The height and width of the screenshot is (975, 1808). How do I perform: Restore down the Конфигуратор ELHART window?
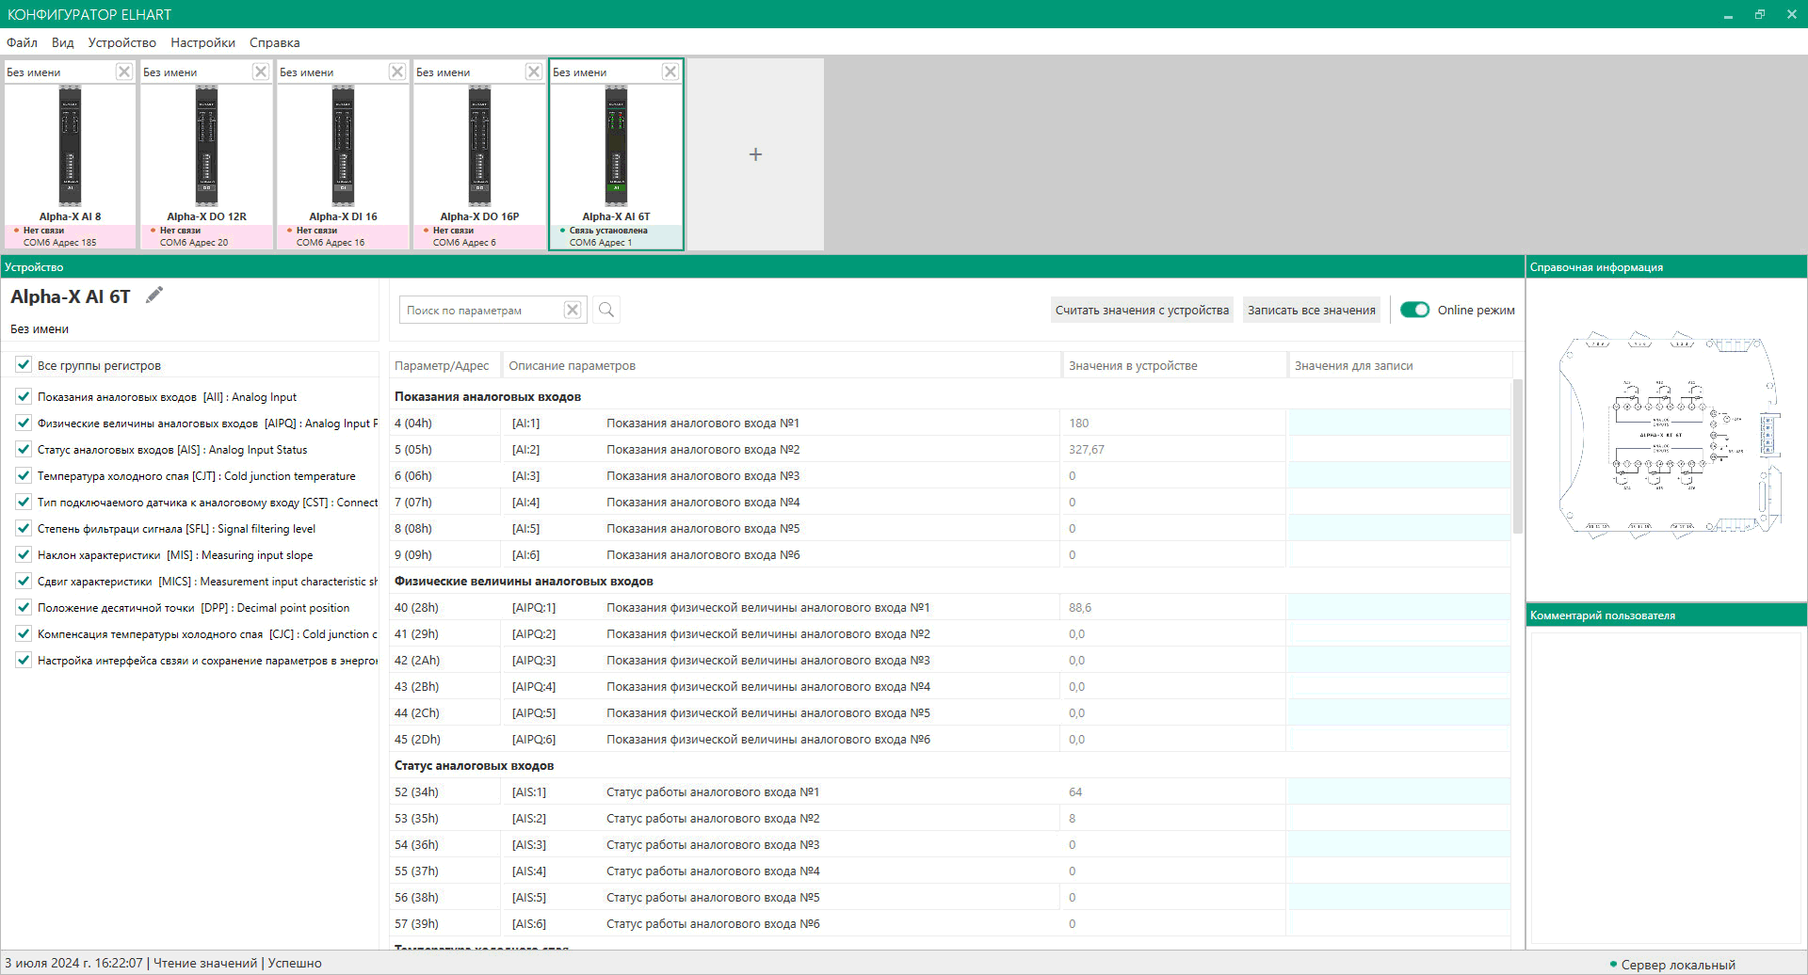click(x=1759, y=14)
